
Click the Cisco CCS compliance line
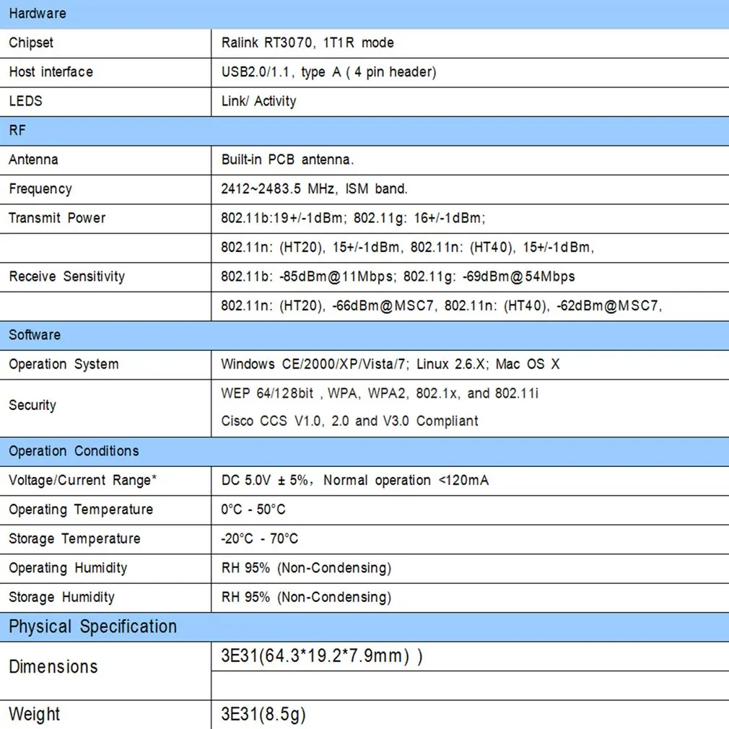coord(349,422)
